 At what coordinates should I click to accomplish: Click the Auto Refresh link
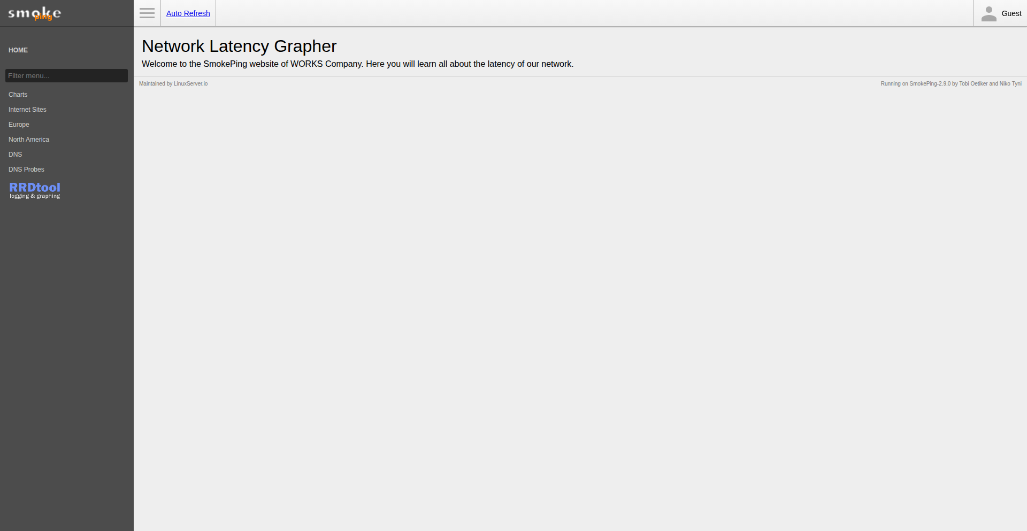(x=188, y=13)
